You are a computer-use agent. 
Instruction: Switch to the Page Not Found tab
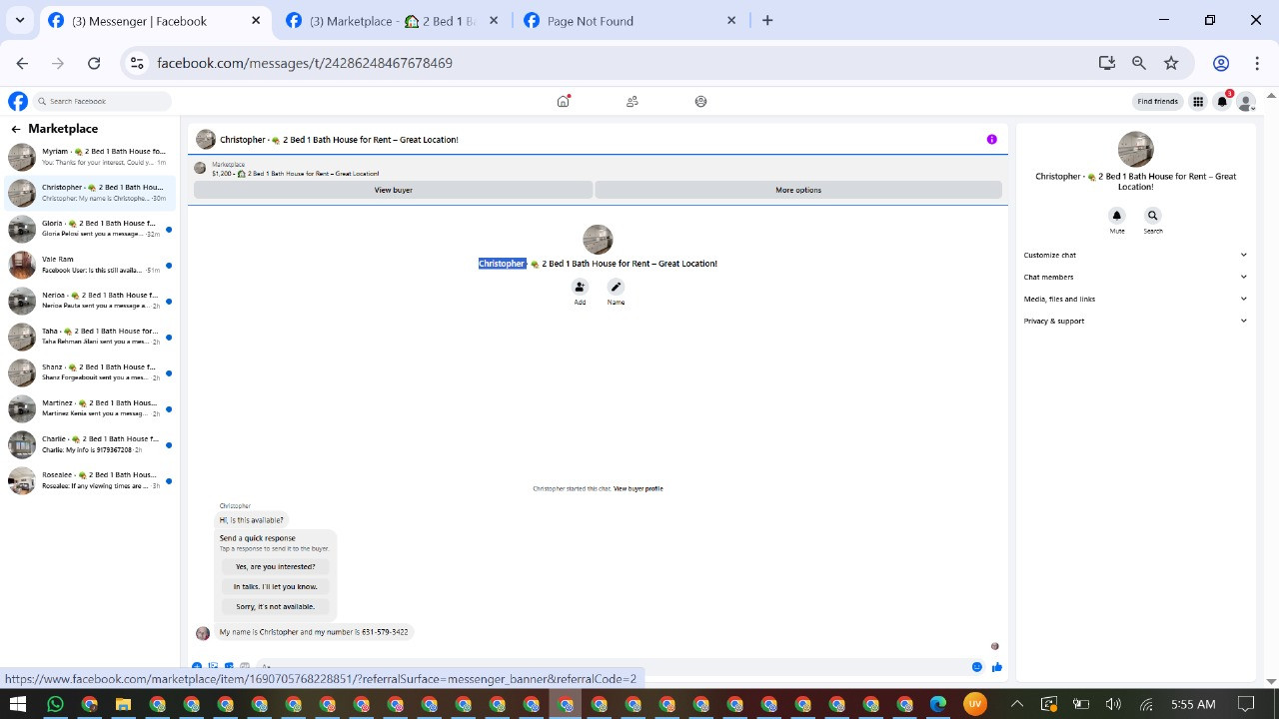(630, 21)
